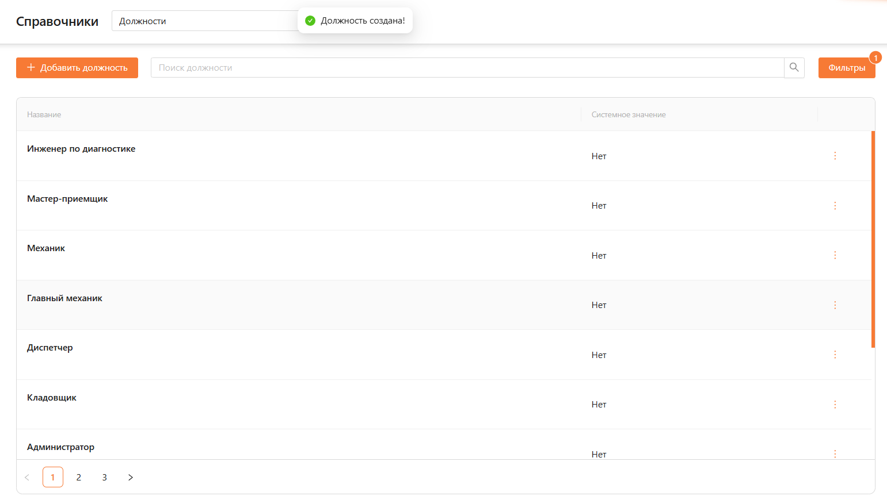887x500 pixels.
Task: Open the Должности directory dropdown
Action: click(x=204, y=21)
